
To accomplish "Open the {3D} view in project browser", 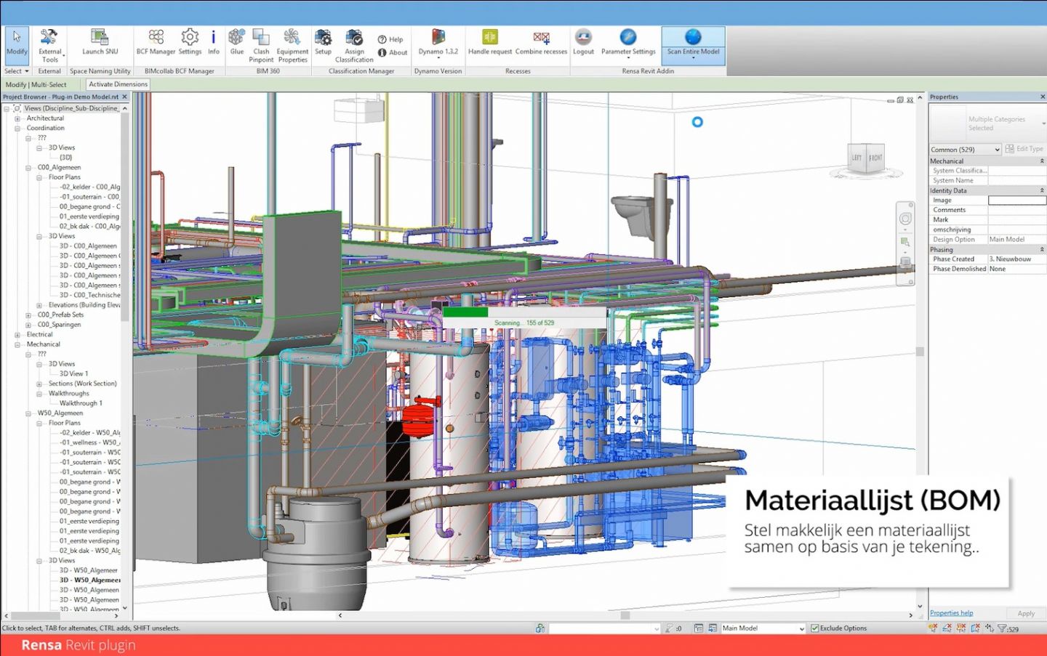I will coord(65,158).
